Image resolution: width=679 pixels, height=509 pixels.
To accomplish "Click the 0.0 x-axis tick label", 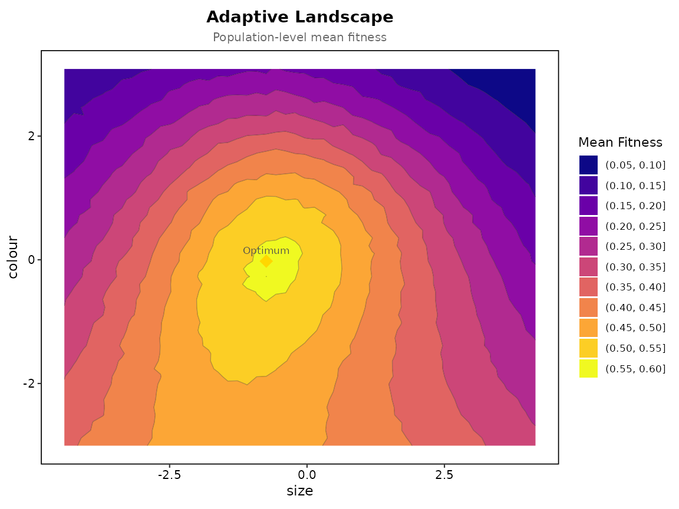I will pyautogui.click(x=306, y=475).
